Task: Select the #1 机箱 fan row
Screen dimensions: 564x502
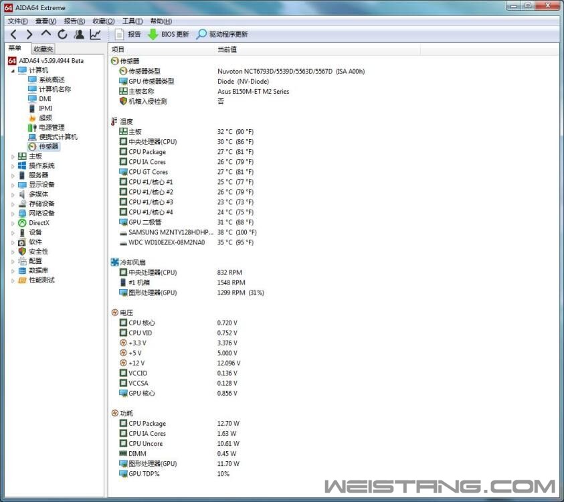Action: (183, 282)
